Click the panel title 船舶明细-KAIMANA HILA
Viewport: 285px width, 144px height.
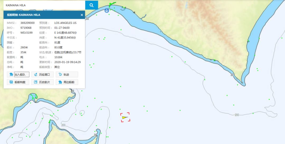[24, 15]
